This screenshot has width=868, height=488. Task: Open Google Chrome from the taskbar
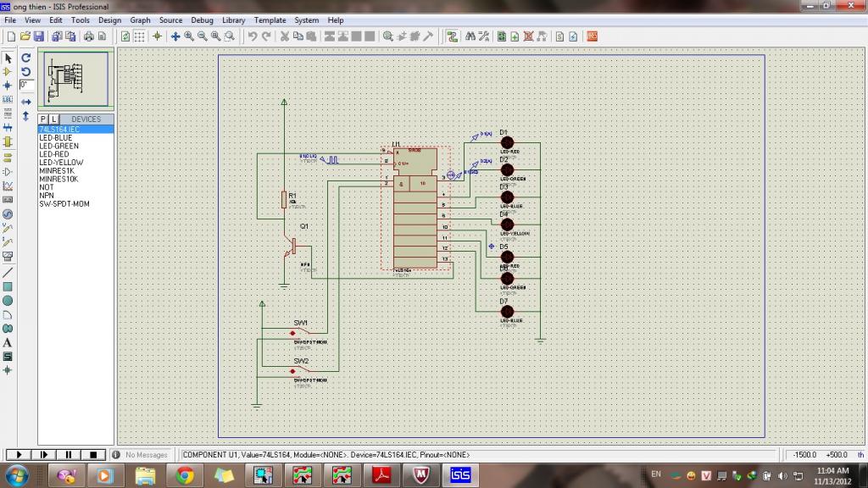pos(184,475)
